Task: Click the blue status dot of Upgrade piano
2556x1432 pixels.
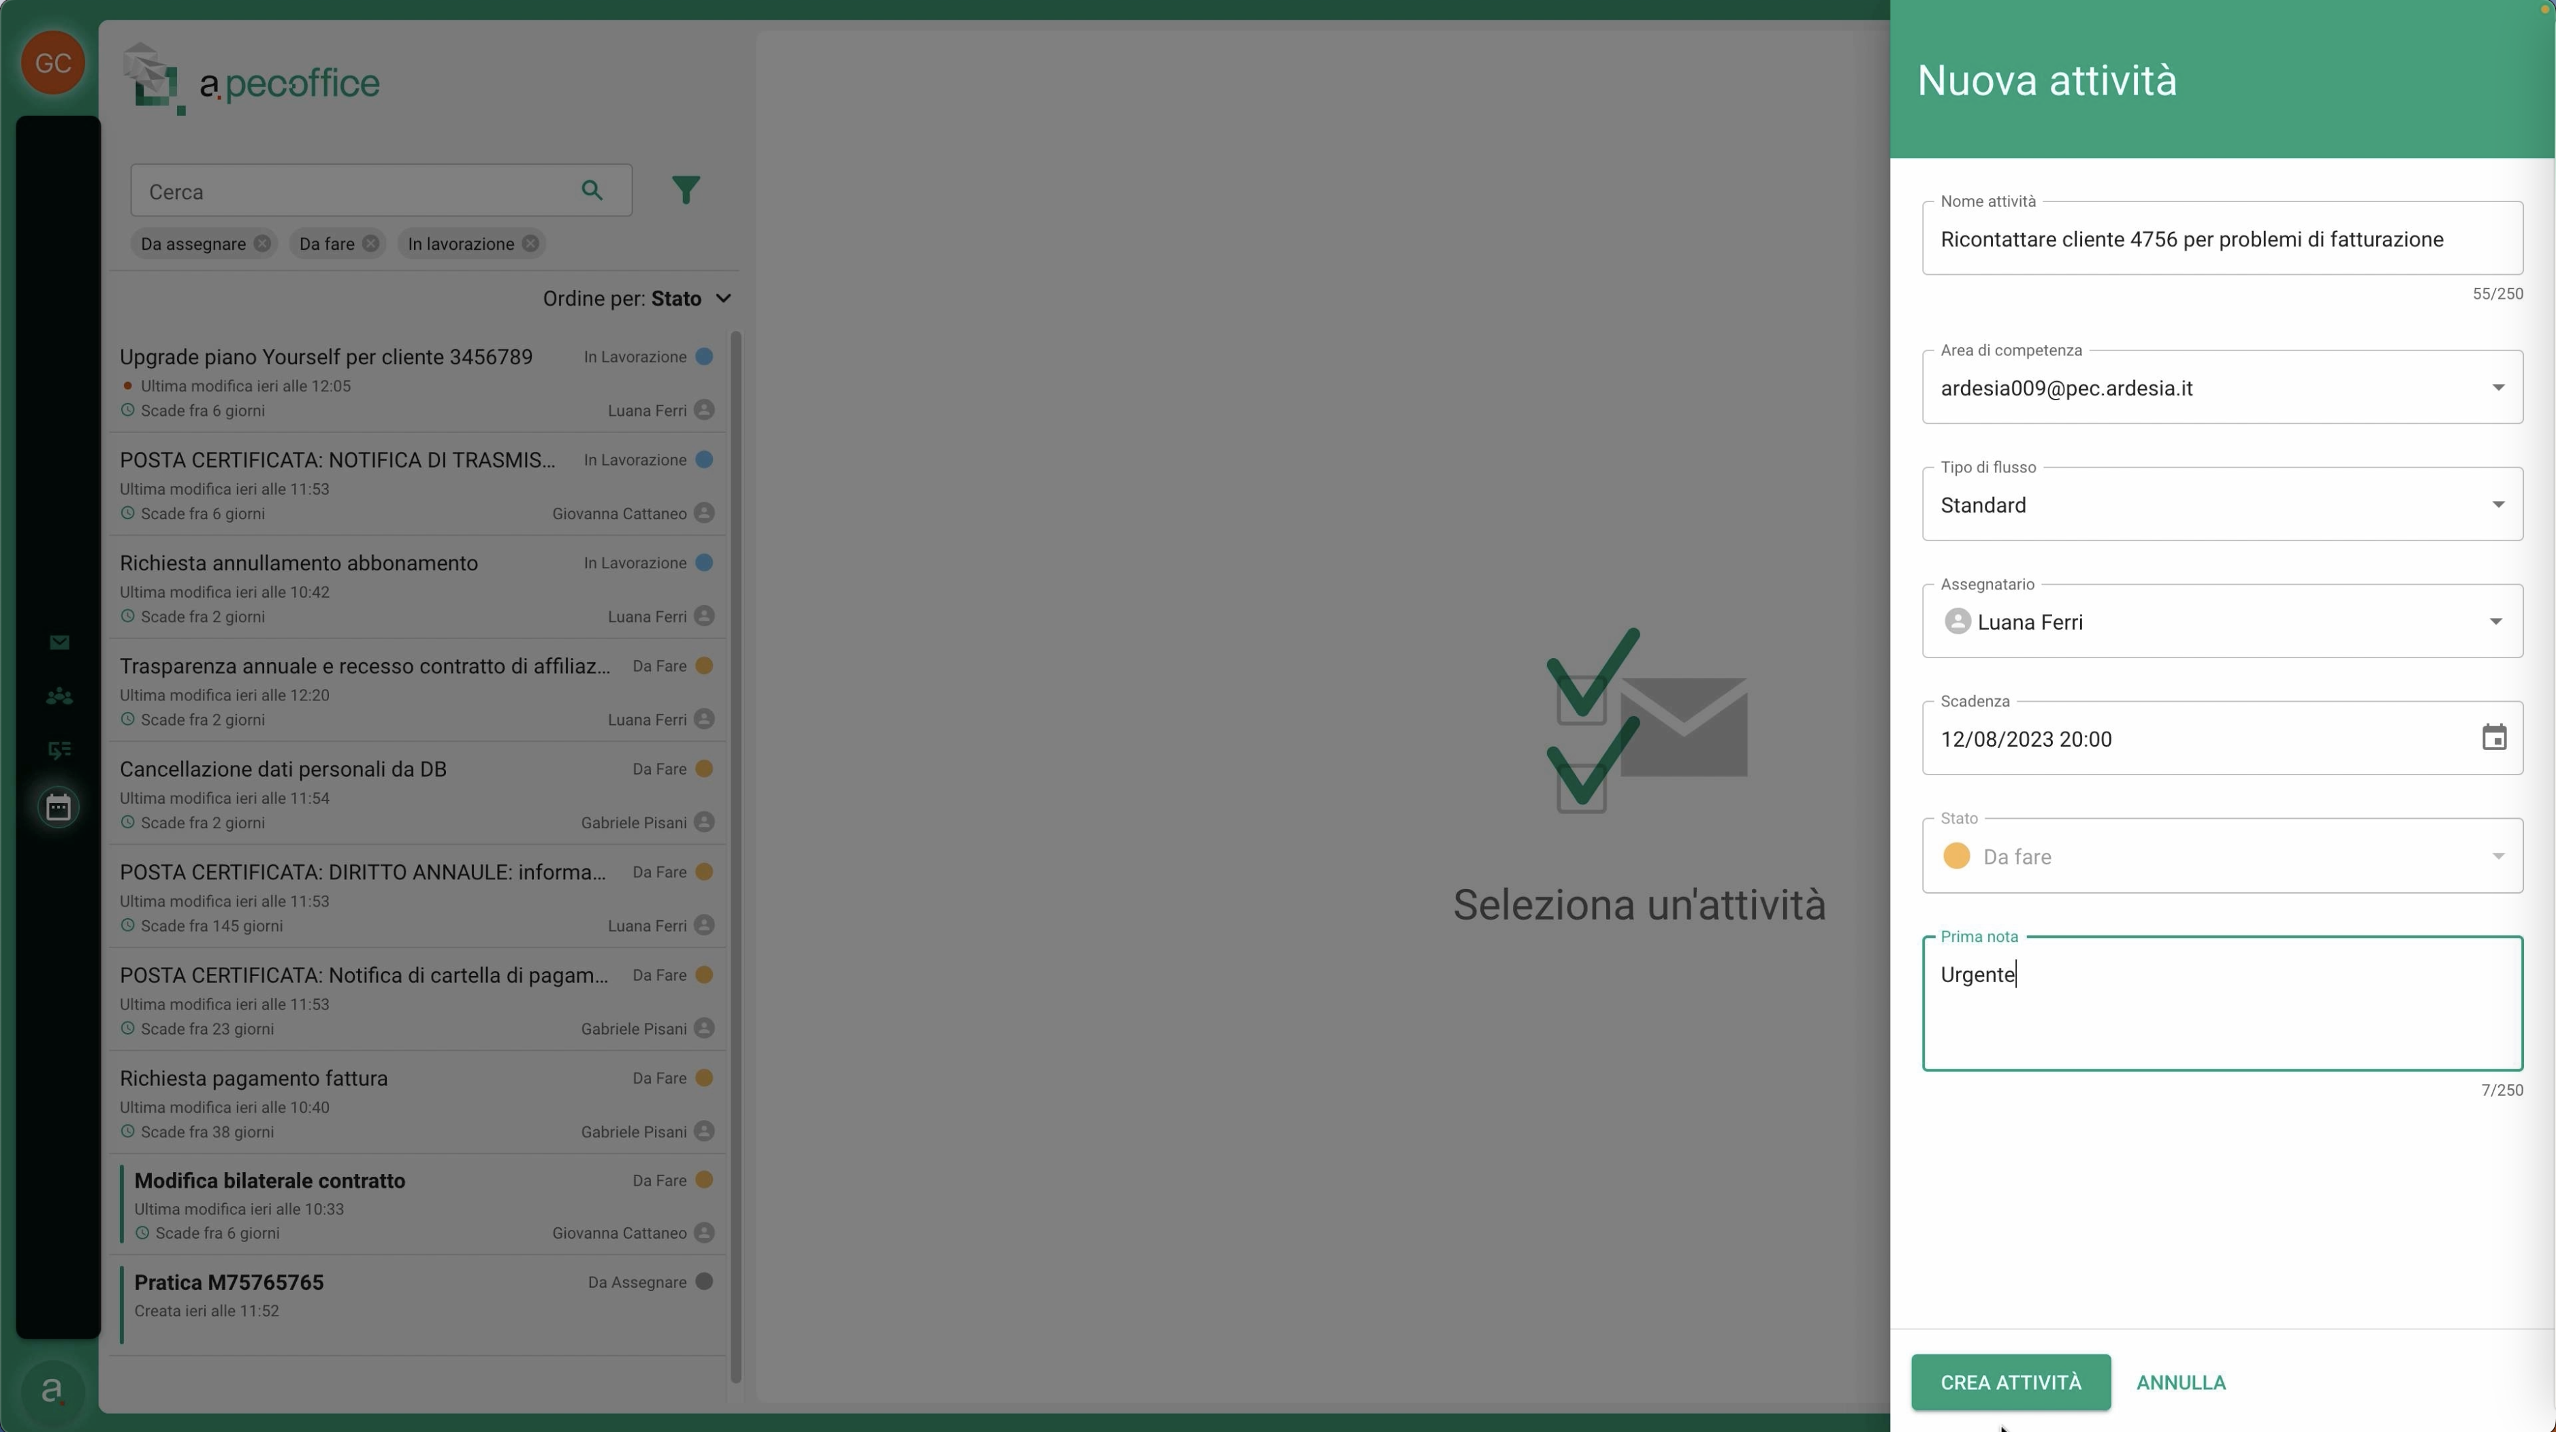Action: [705, 356]
